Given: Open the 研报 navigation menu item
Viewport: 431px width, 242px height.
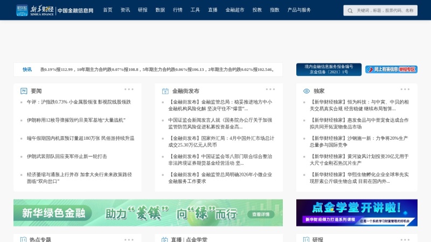Looking at the screenshot, I should [143, 10].
